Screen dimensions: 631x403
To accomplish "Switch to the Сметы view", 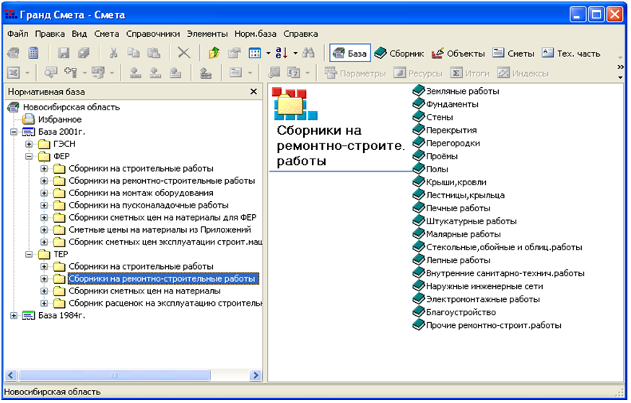I will click(x=513, y=53).
